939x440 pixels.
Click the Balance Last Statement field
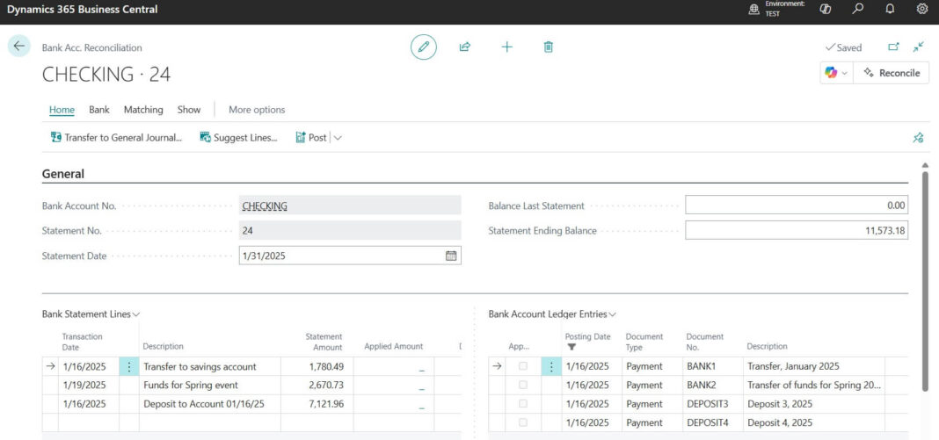[x=797, y=205]
